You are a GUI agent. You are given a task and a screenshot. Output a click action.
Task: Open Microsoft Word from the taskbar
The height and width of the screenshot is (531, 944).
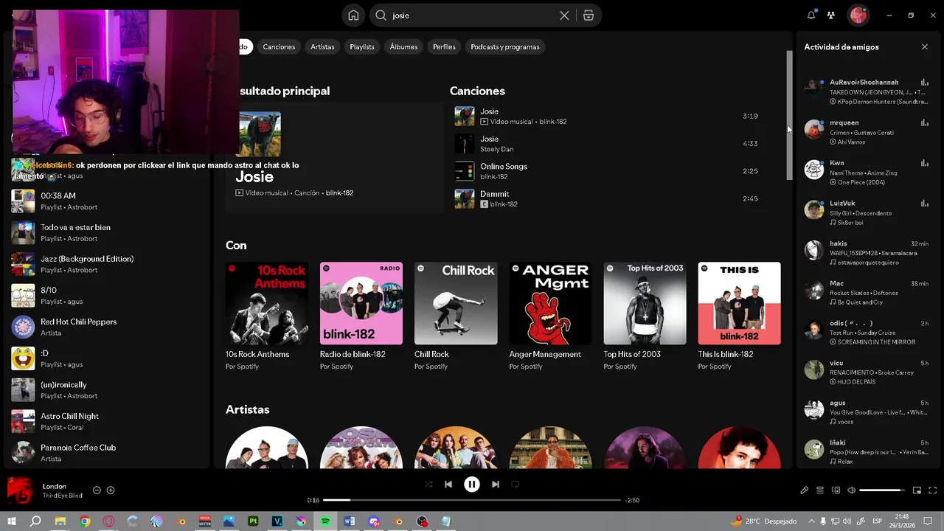[350, 521]
